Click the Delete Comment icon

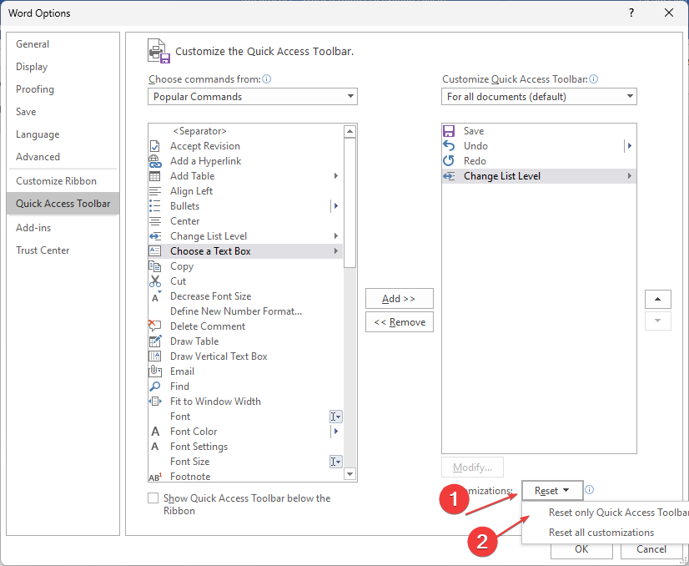(154, 326)
